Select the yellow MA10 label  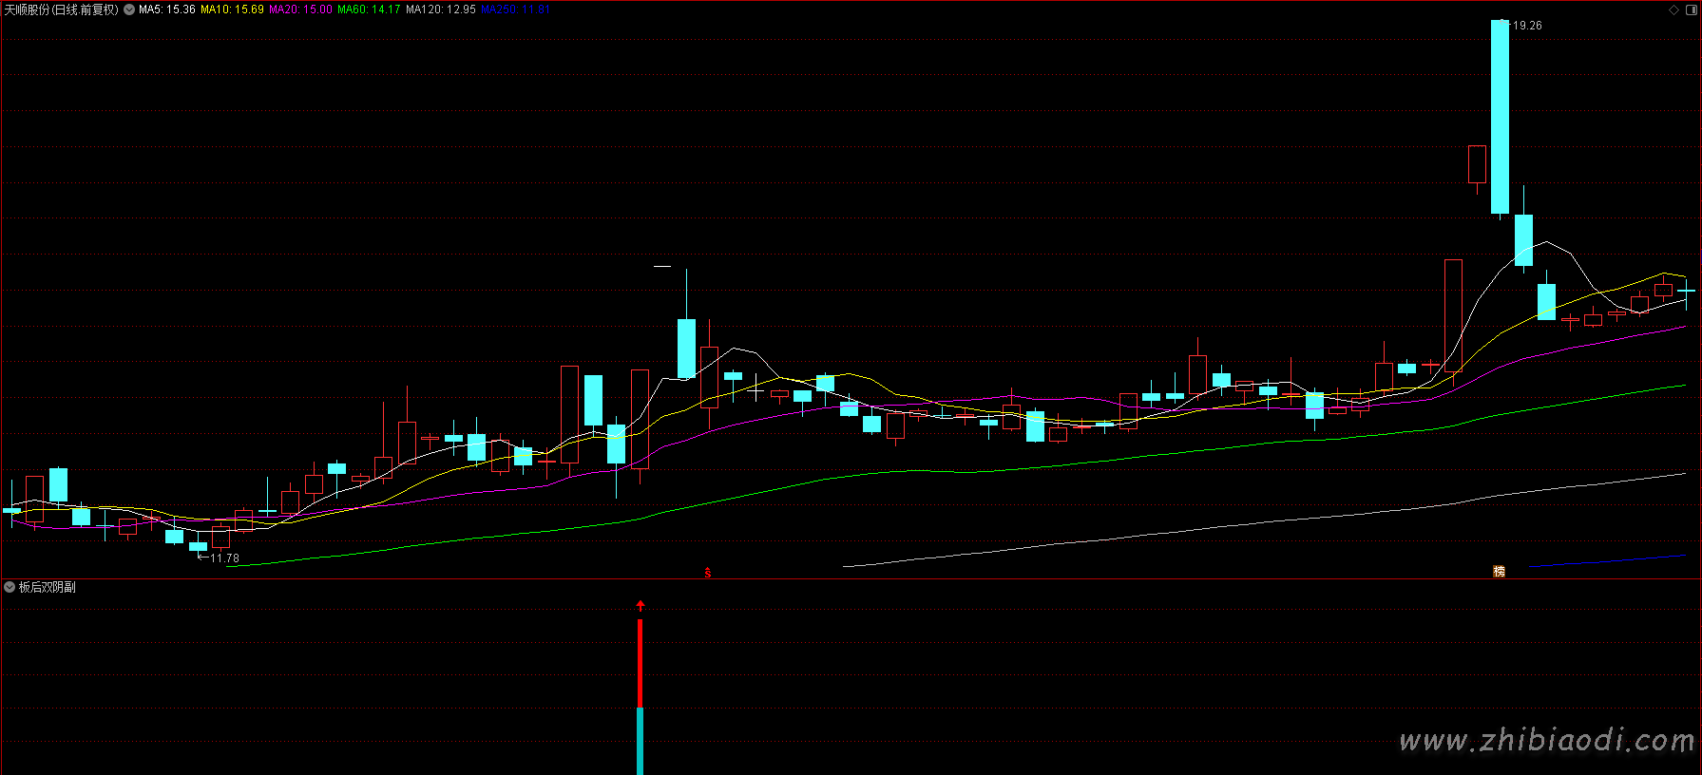tap(232, 9)
